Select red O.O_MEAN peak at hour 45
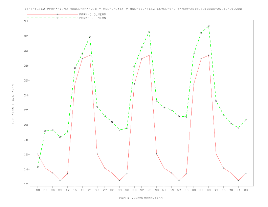 pyautogui.click(x=149, y=55)
